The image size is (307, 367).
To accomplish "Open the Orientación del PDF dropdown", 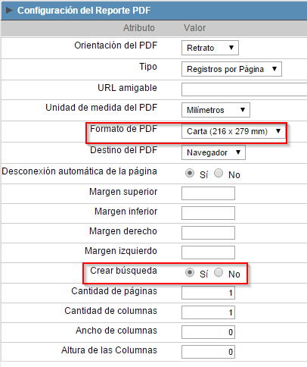I will pyautogui.click(x=210, y=48).
